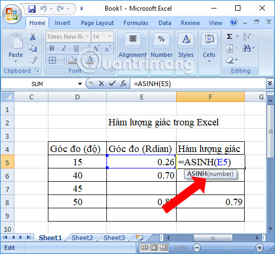Expand the Name Box dropdown
Screen dimensions: 275x254
(x=80, y=84)
